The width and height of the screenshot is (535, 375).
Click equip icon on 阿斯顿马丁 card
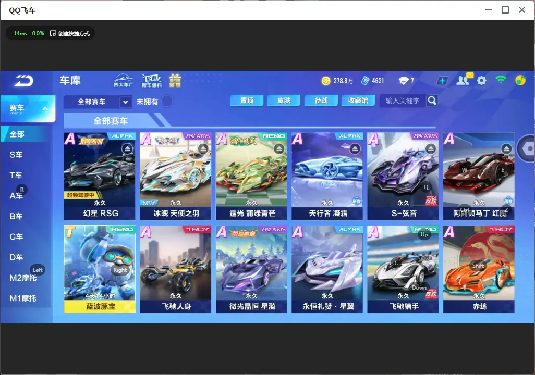(507, 148)
